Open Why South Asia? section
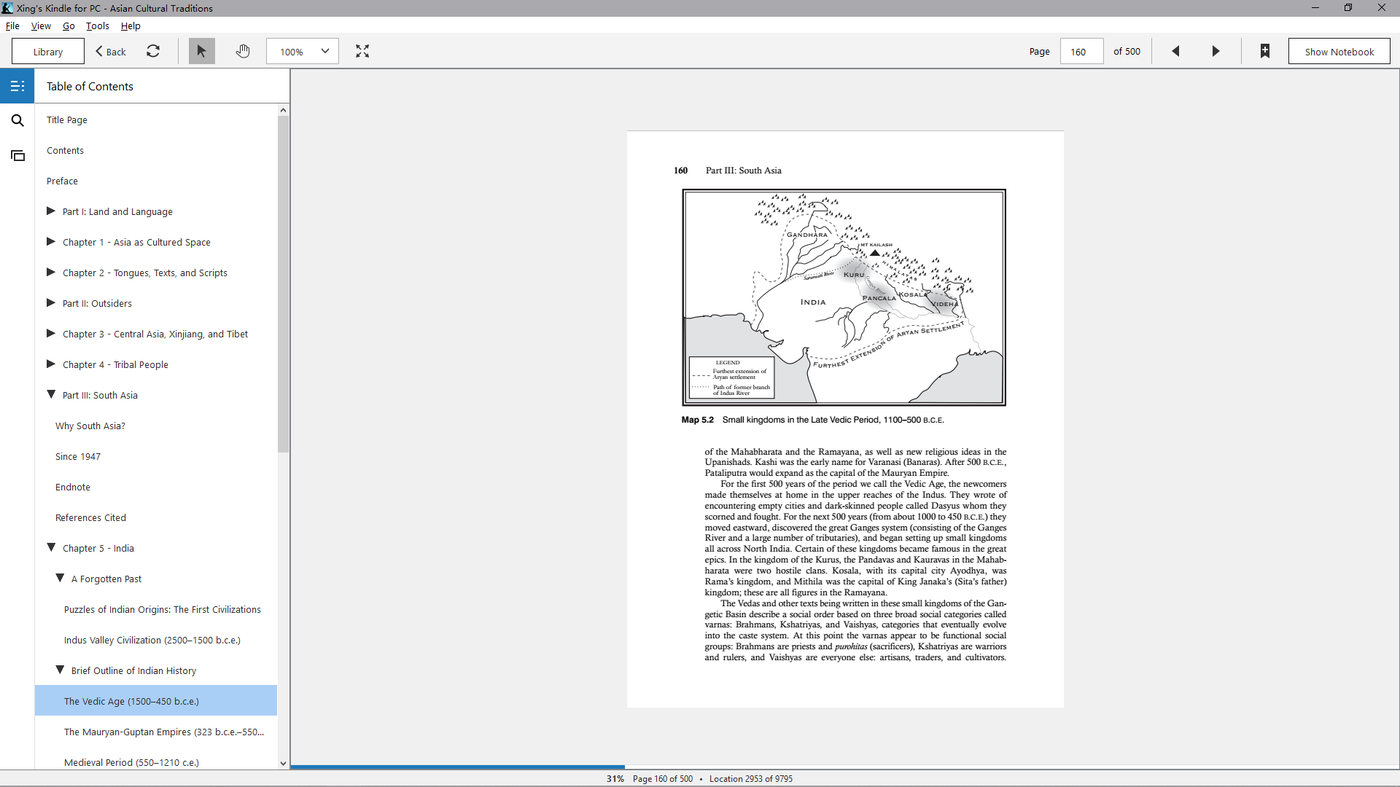This screenshot has height=787, width=1400. click(90, 426)
